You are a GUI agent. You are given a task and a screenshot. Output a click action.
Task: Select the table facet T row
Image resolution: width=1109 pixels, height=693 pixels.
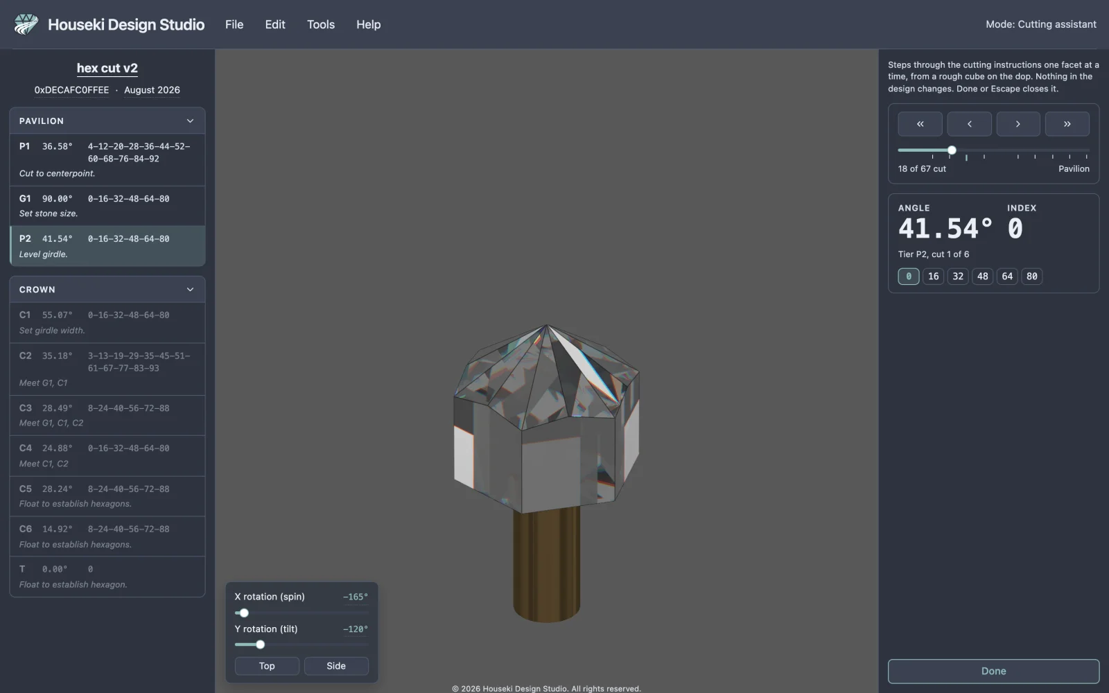click(x=107, y=576)
